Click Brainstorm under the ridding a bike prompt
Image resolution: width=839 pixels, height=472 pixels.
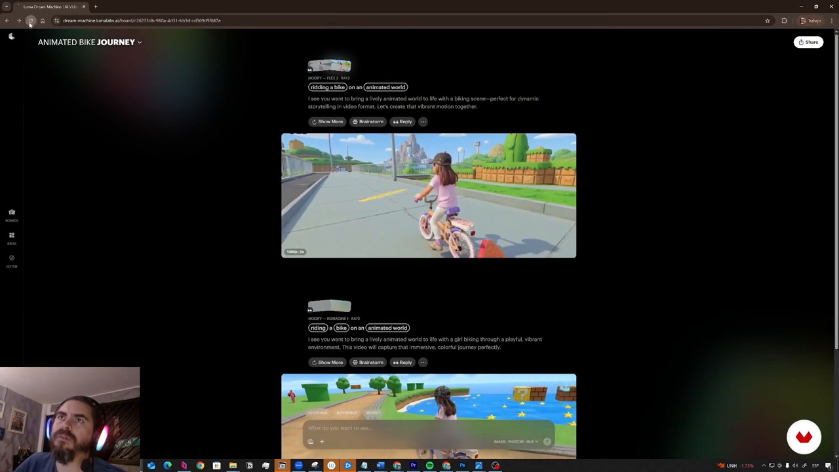tap(368, 121)
